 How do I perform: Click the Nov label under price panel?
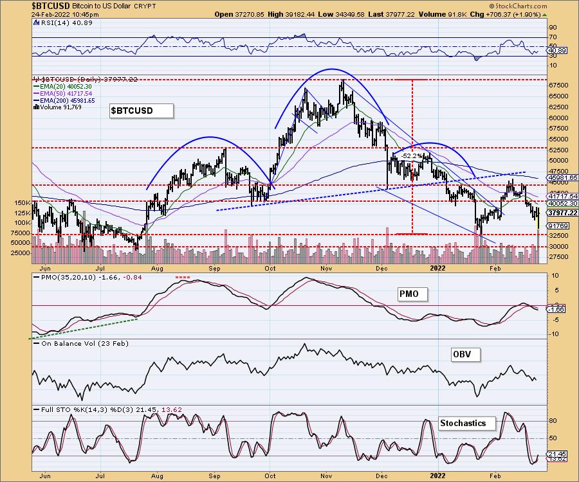point(326,268)
